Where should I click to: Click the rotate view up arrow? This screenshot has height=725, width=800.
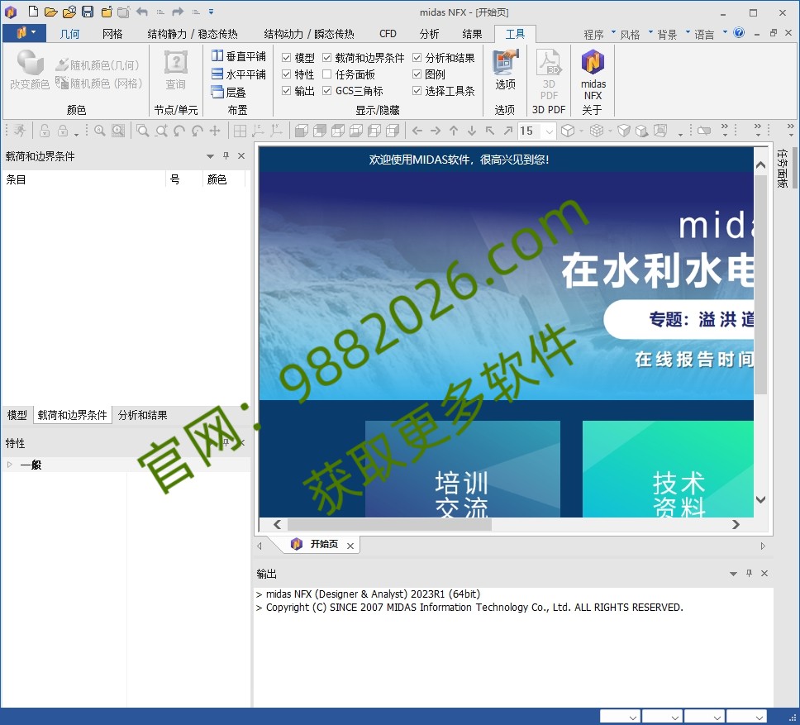[x=454, y=131]
